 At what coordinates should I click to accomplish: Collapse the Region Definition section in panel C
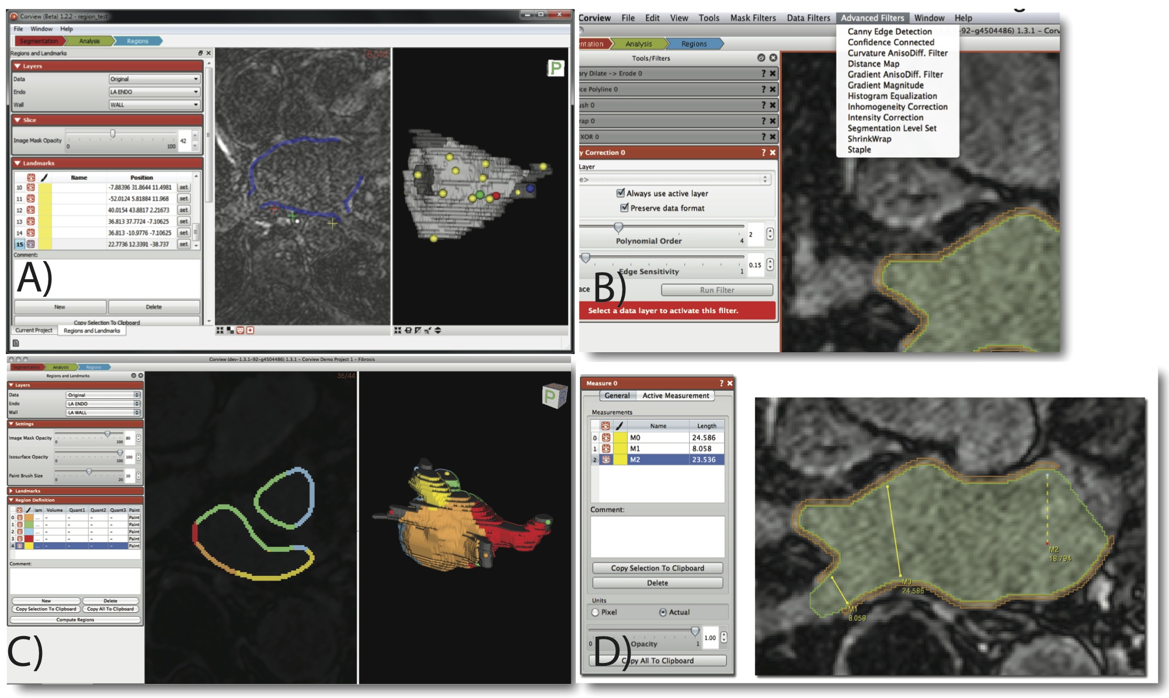pyautogui.click(x=11, y=500)
